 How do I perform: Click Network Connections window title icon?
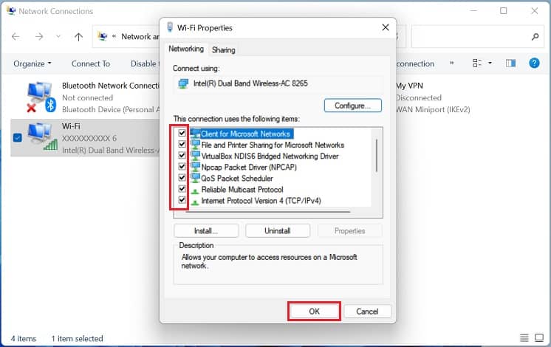pos(11,11)
